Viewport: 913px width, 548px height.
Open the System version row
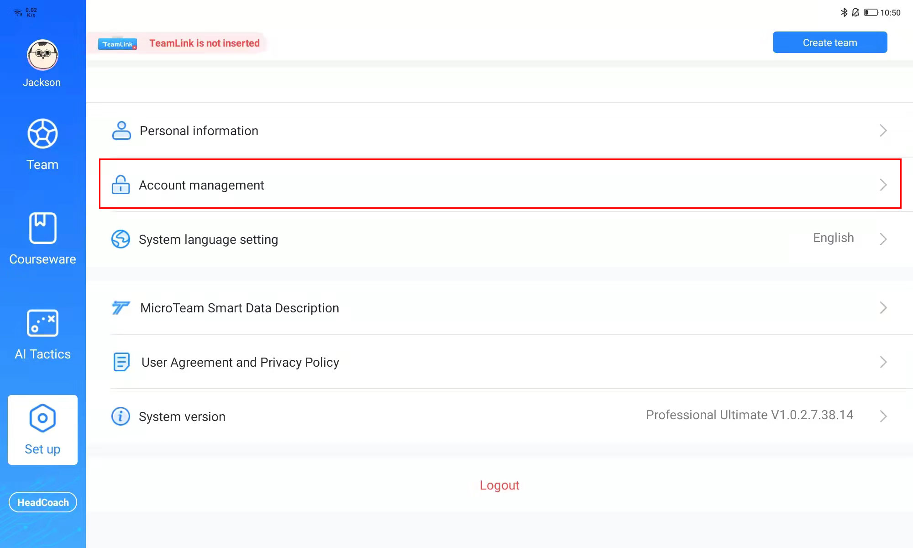click(x=499, y=416)
